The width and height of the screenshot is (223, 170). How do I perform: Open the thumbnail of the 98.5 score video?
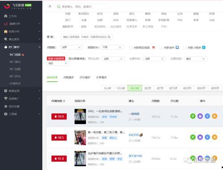[x=80, y=138]
